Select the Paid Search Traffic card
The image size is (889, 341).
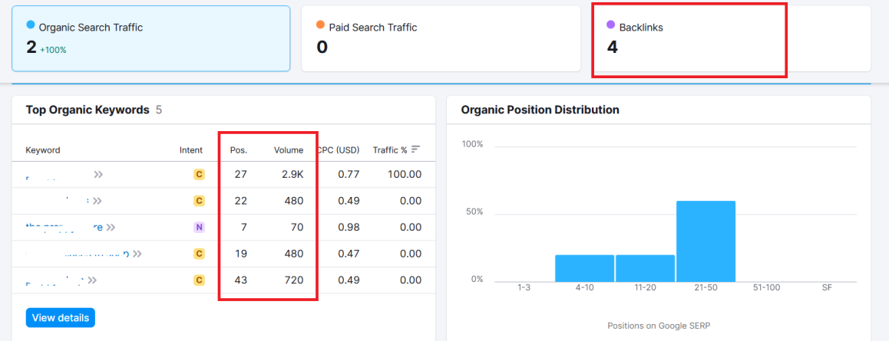[441, 38]
